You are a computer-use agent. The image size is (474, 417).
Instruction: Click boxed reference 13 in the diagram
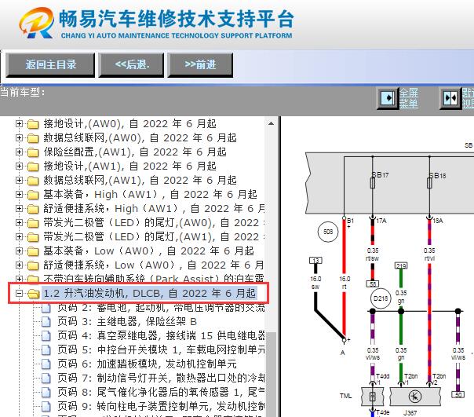[315, 260]
